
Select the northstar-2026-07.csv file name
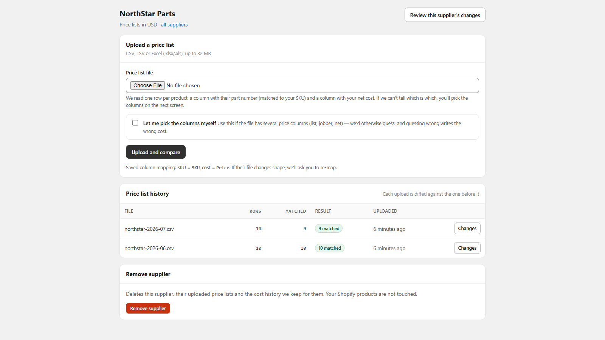149,229
